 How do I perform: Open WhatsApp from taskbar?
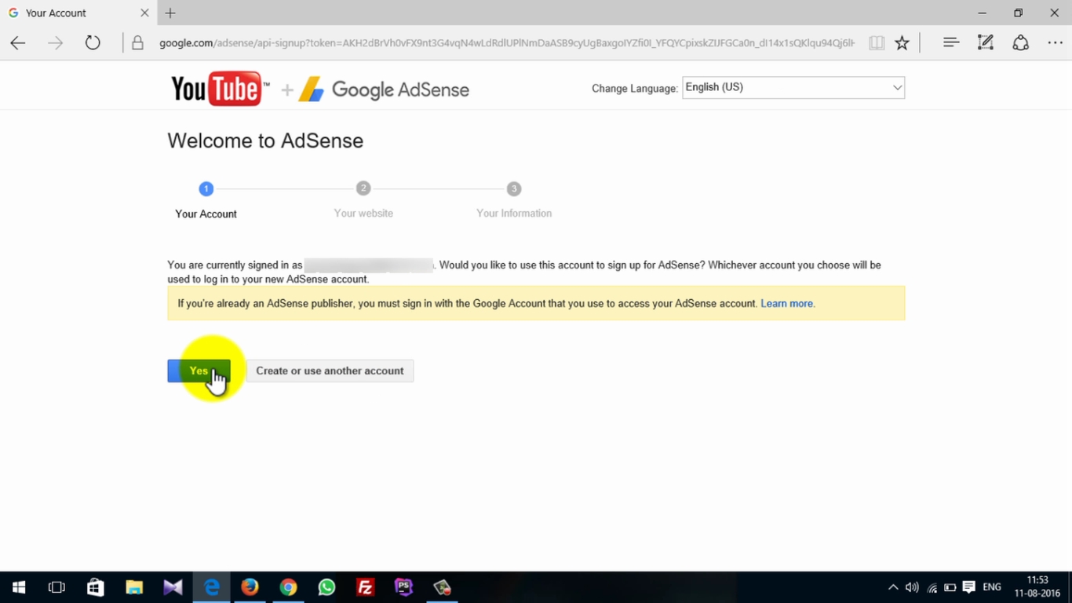coord(326,587)
